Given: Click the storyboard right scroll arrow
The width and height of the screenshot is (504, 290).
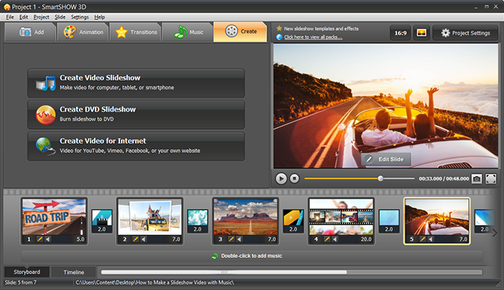Looking at the screenshot, I should click(x=495, y=233).
